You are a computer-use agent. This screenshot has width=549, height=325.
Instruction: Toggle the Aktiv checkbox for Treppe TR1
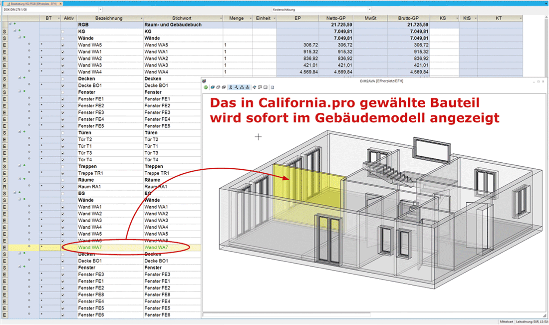click(63, 173)
